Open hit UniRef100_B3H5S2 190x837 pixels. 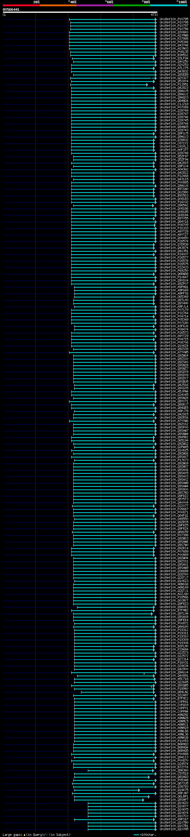pyautogui.click(x=174, y=55)
